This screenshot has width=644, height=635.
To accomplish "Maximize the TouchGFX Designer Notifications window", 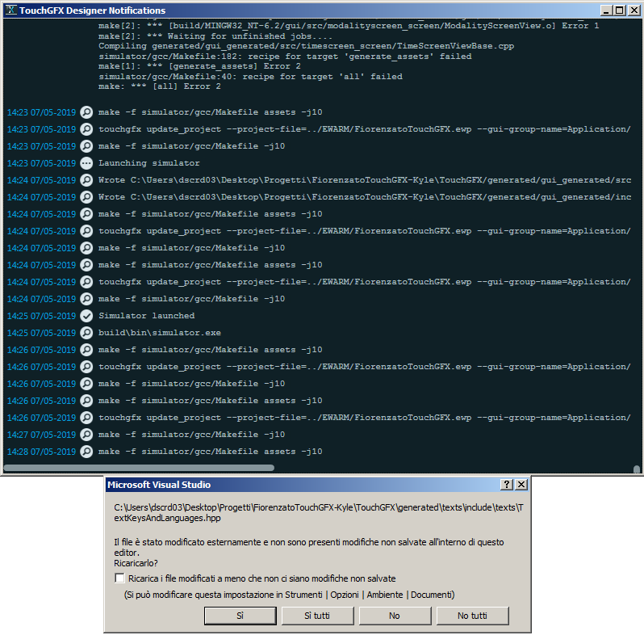I will point(619,11).
